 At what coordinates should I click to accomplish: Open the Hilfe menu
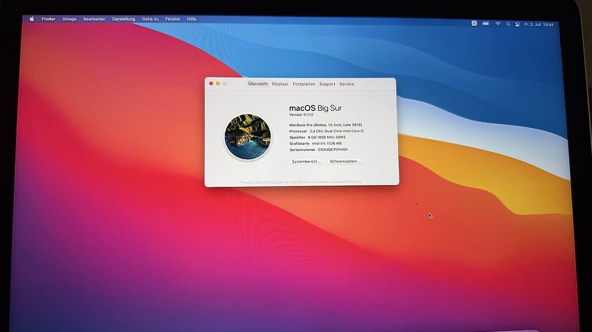click(x=192, y=19)
